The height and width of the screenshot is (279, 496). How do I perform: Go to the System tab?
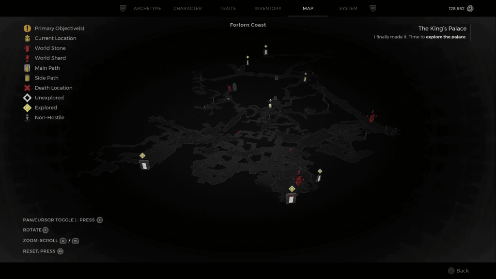click(x=348, y=9)
